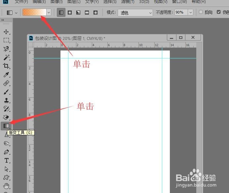Select Angle Gradient style
Screen dimensions: 229x193
pos(78,13)
